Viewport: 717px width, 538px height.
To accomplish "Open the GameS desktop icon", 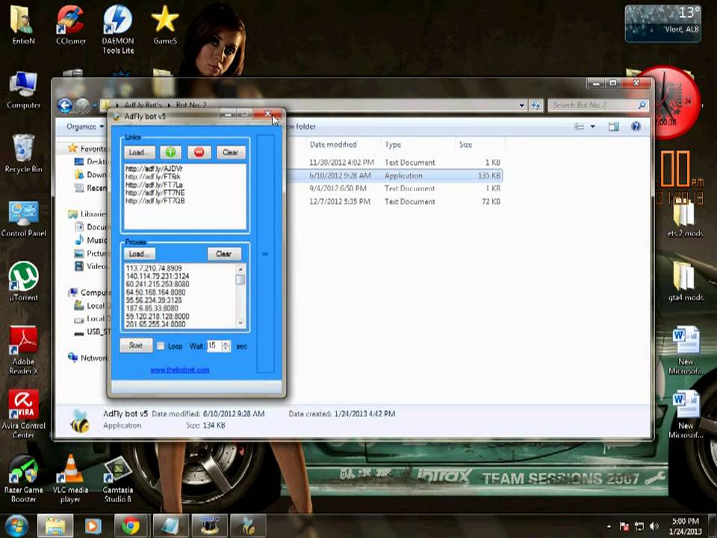I will pyautogui.click(x=165, y=25).
